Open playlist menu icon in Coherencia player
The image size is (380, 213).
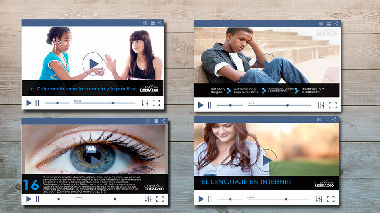pyautogui.click(x=153, y=23)
